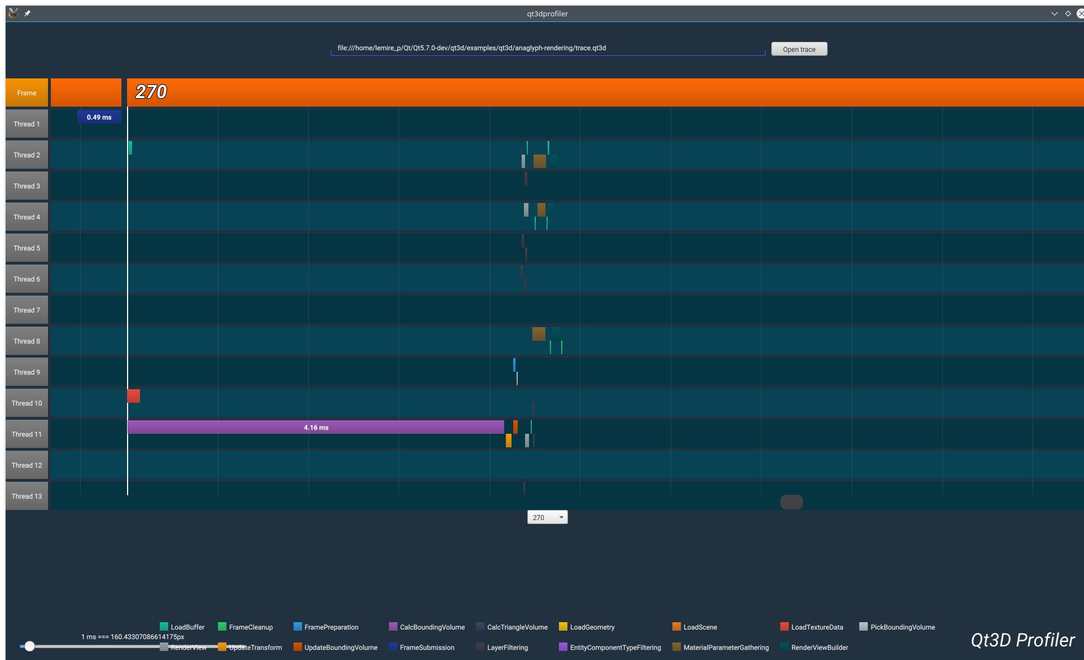Select the Thread 1 row label
1084x660 pixels.
pos(27,124)
